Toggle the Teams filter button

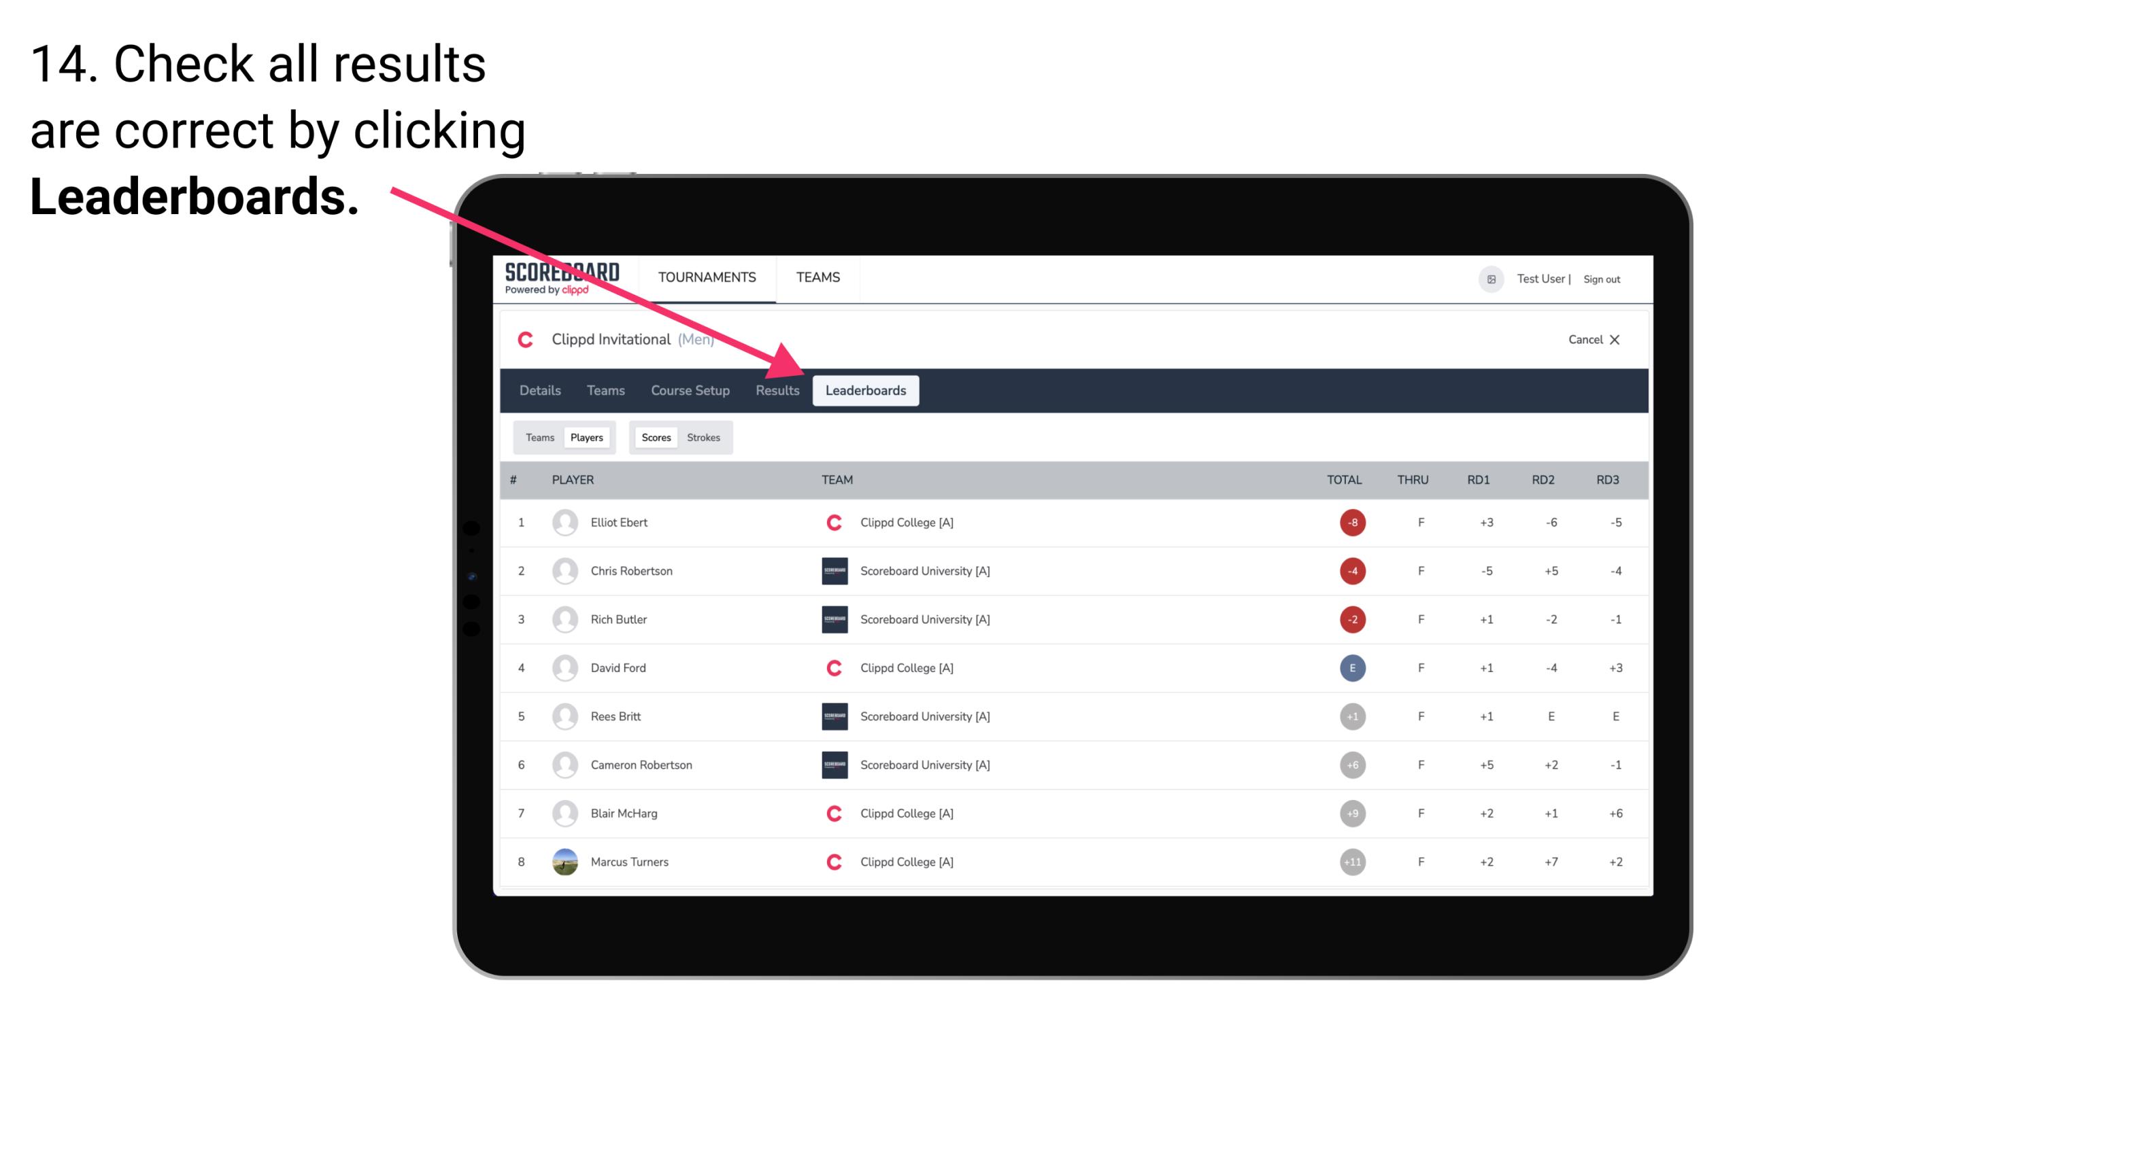pyautogui.click(x=537, y=437)
